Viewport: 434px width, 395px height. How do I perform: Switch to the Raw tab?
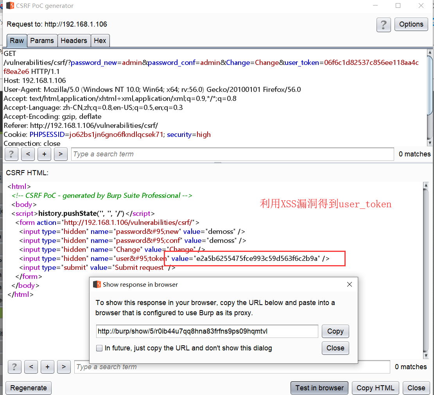coord(17,41)
